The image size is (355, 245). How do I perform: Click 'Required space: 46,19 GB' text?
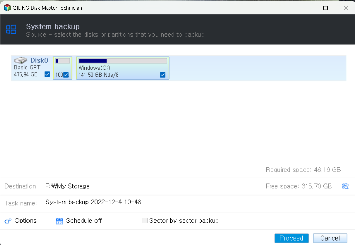coord(303,170)
